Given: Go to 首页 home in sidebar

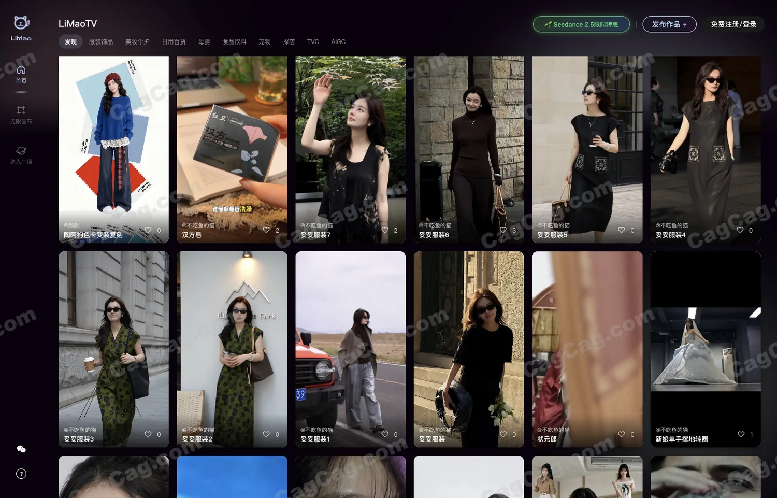Looking at the screenshot, I should pyautogui.click(x=21, y=75).
